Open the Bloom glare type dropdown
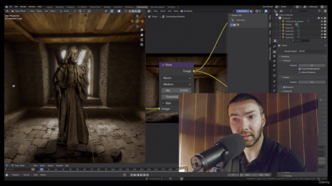Screen dimensions: 332x186 176,78
